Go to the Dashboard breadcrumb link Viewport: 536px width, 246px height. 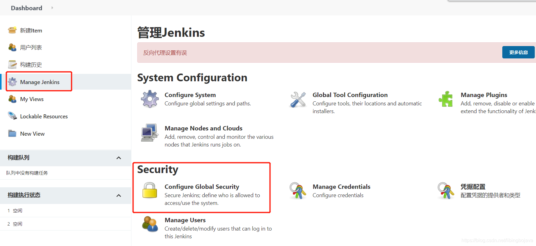coord(27,8)
